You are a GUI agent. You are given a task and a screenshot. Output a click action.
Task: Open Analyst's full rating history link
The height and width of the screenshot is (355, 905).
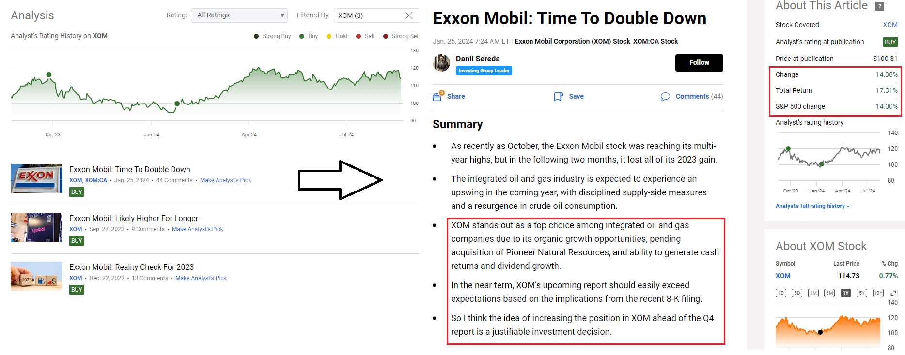(x=812, y=206)
